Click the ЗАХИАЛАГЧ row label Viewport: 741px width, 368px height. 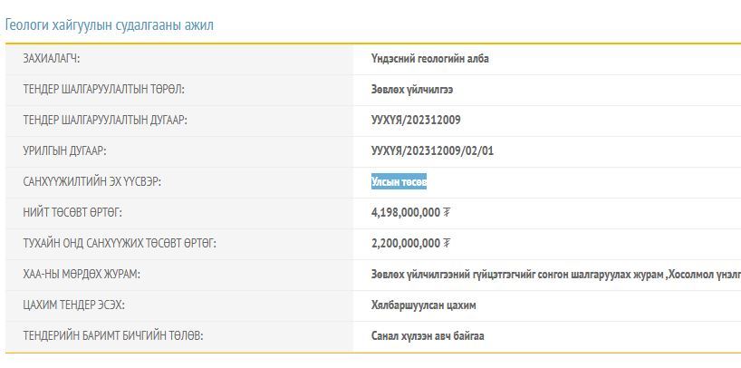(52, 59)
